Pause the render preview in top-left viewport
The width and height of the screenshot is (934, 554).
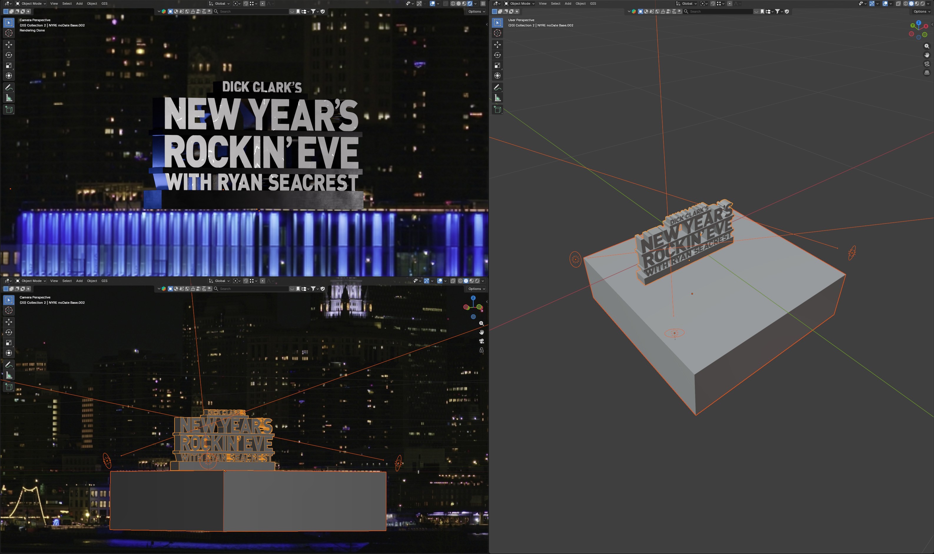point(483,3)
